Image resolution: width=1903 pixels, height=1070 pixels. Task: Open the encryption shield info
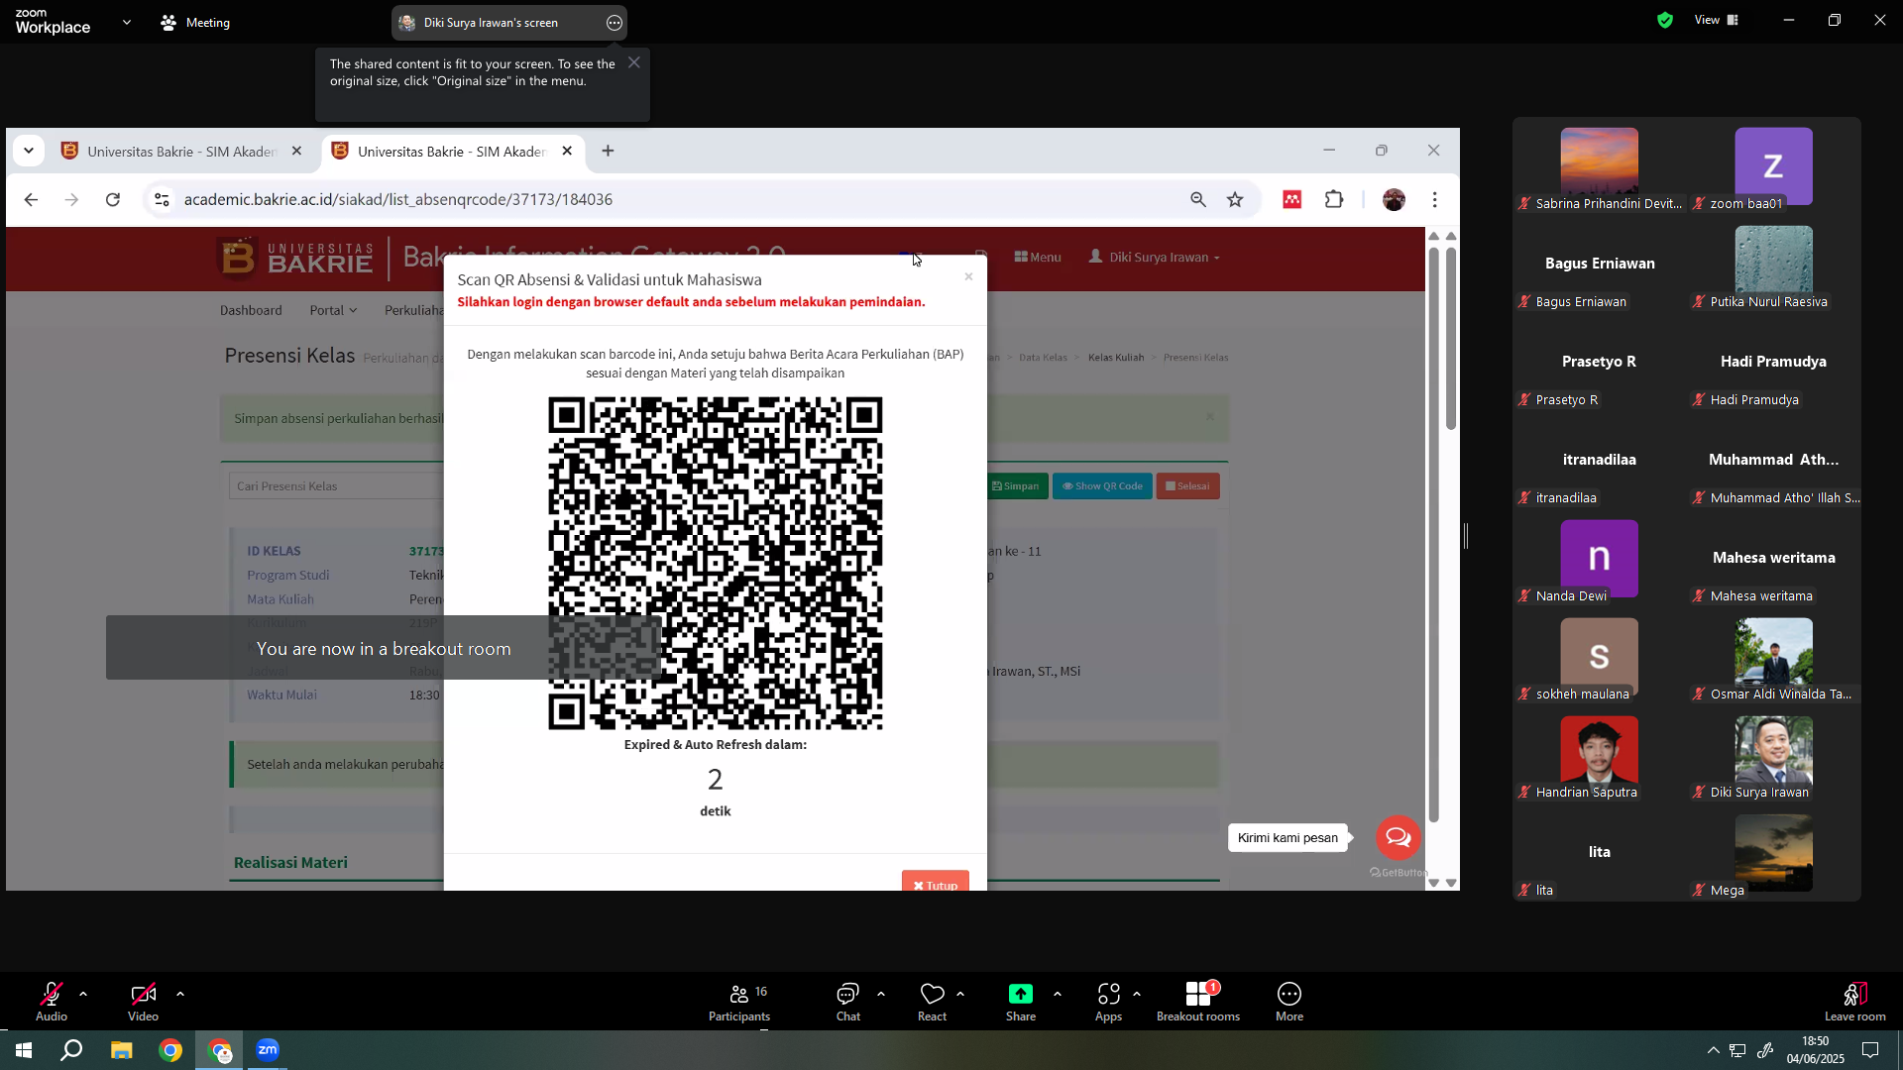click(1665, 20)
